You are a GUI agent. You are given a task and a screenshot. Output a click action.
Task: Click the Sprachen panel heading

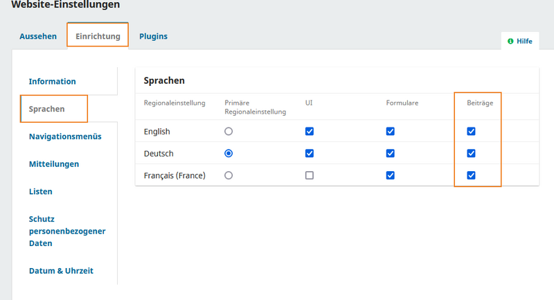click(164, 80)
